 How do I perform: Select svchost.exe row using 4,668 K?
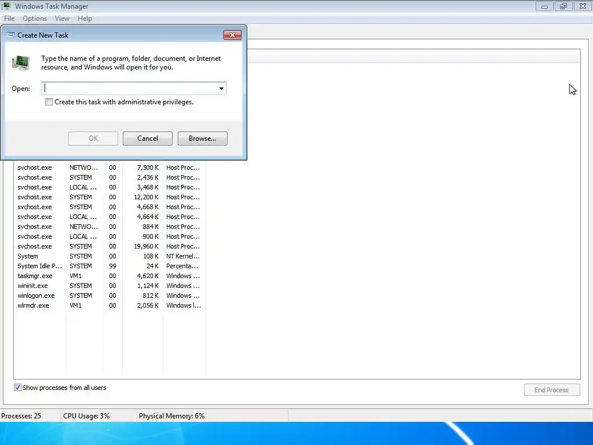(109, 207)
